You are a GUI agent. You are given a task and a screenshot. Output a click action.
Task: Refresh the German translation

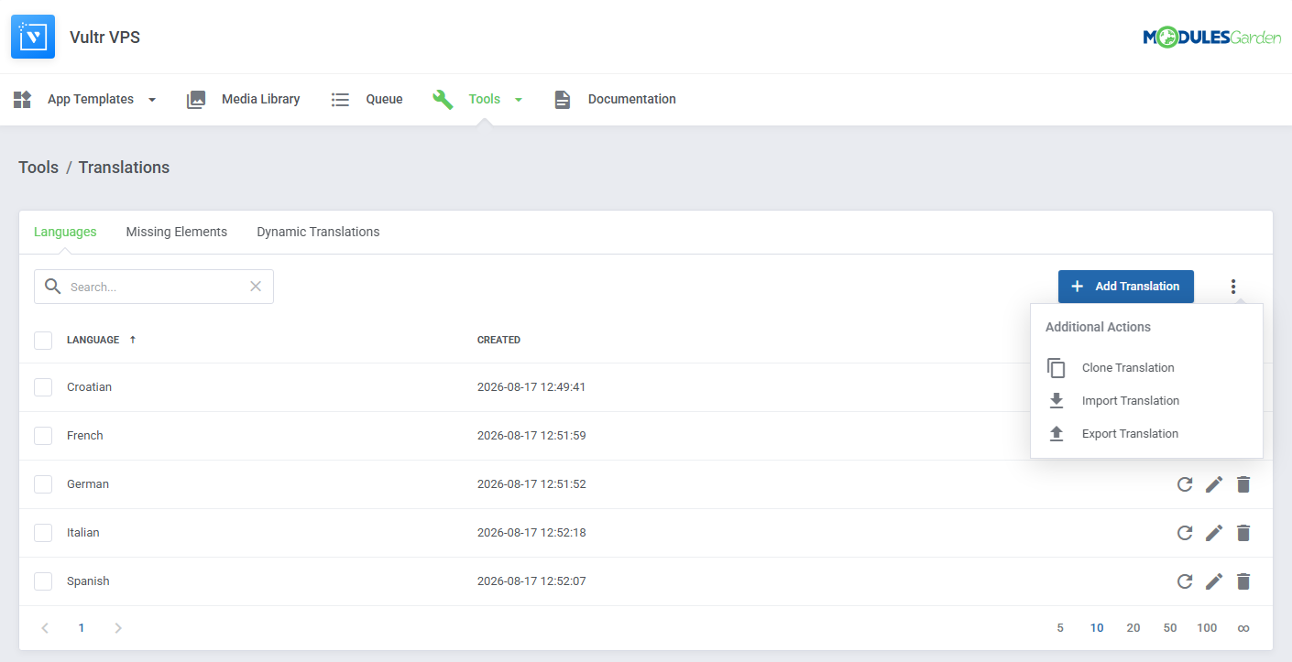(1185, 484)
